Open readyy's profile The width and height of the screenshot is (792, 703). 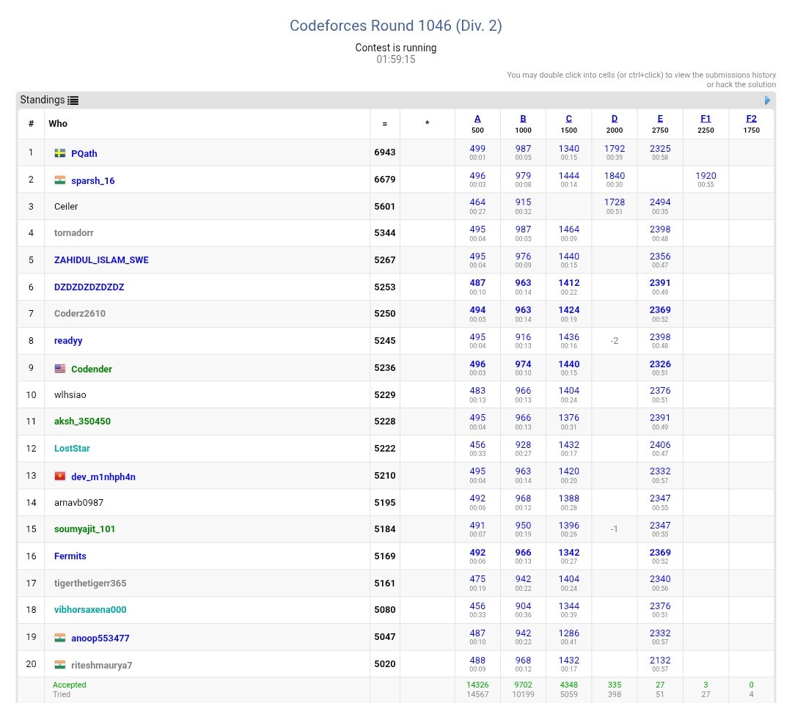(68, 341)
